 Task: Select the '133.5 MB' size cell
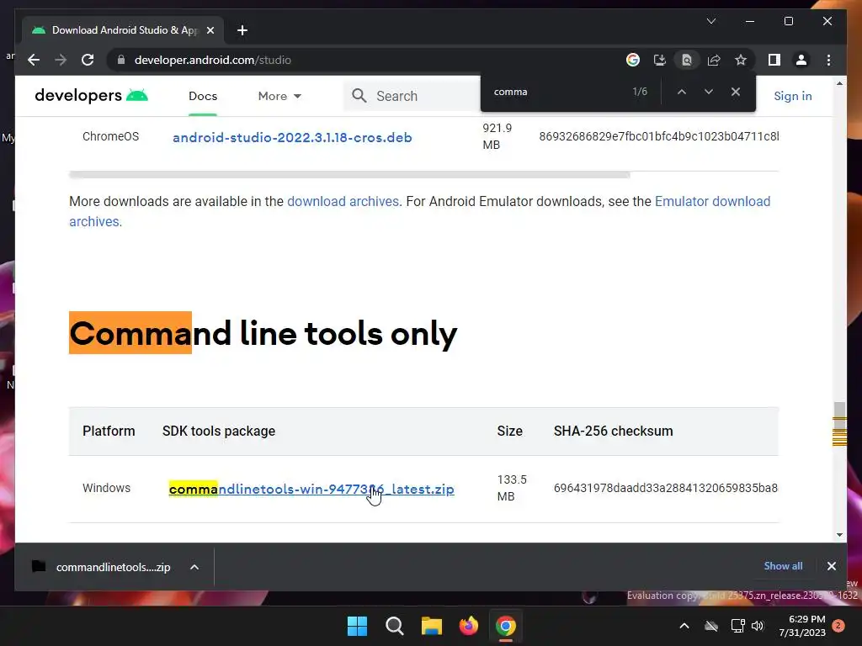click(x=511, y=488)
